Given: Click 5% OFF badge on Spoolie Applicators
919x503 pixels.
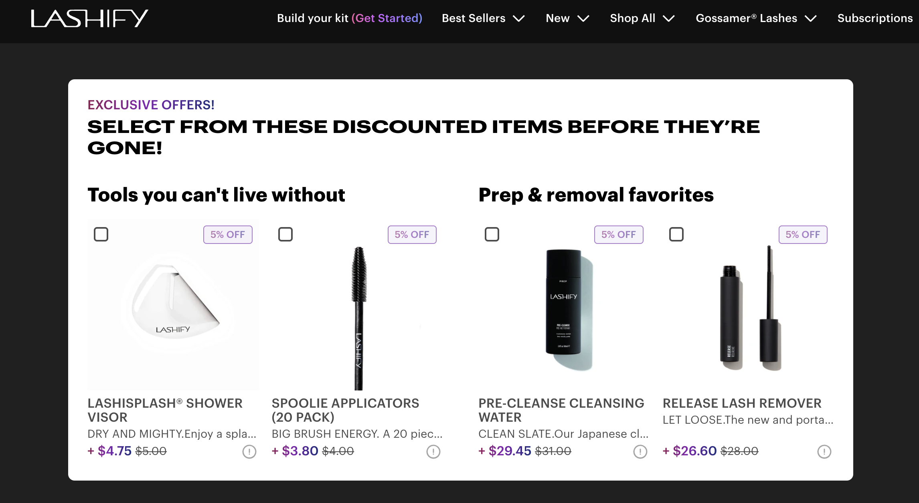Looking at the screenshot, I should click(412, 235).
